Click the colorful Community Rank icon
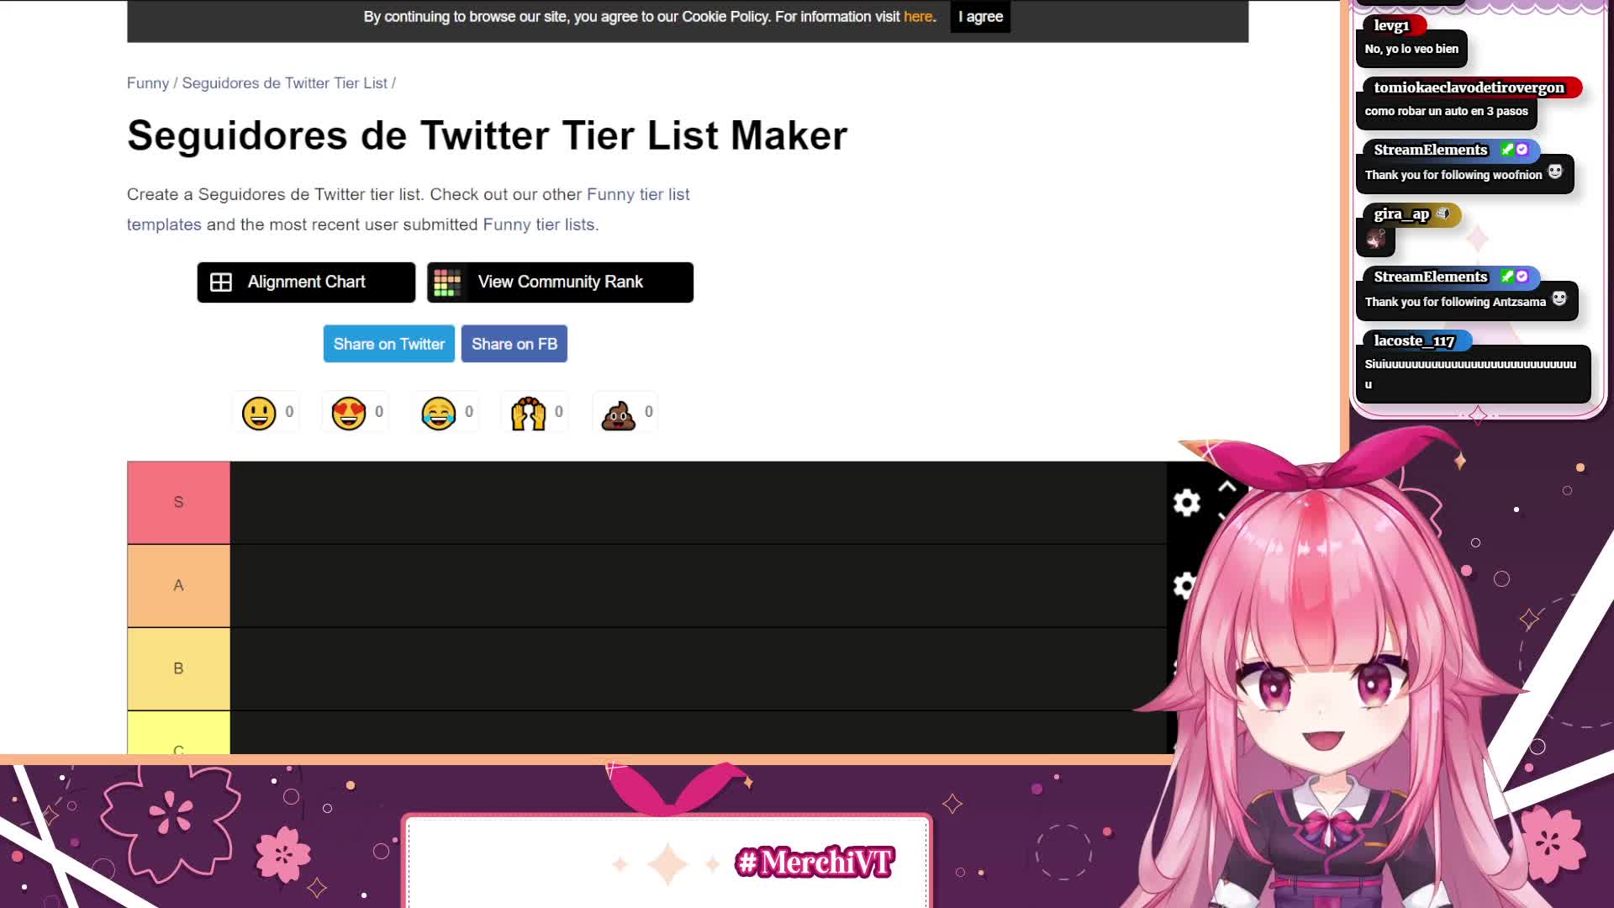This screenshot has width=1614, height=908. pos(447,282)
